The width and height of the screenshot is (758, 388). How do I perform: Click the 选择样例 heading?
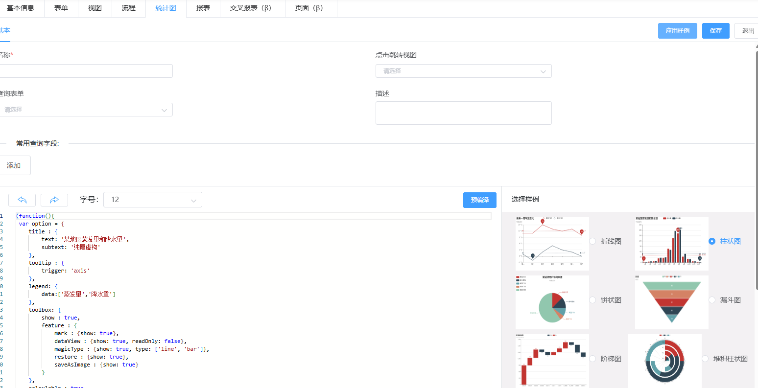(x=525, y=199)
